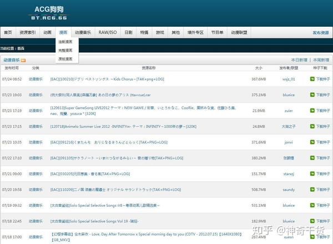The width and height of the screenshot is (333, 244).
Task: Click the green download icon in jonvi's row
Action: tap(312, 142)
